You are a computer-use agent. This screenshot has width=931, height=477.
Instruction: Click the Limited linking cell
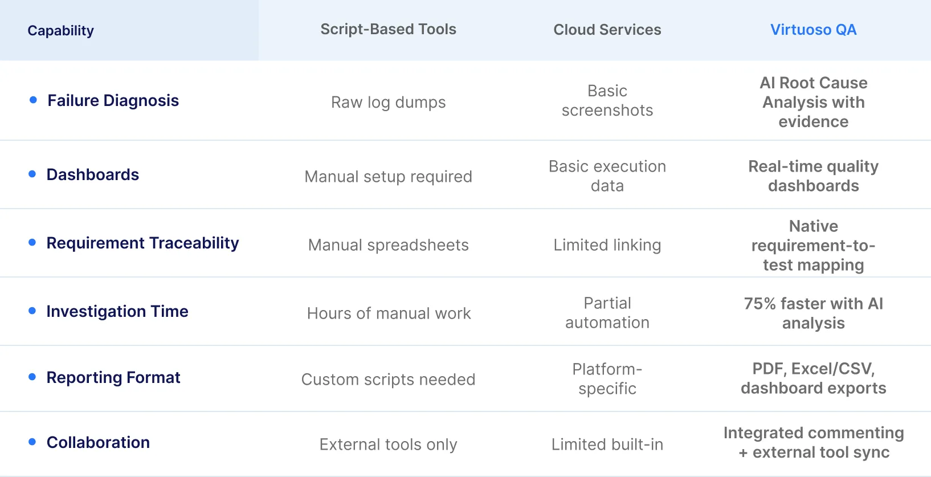pos(607,245)
